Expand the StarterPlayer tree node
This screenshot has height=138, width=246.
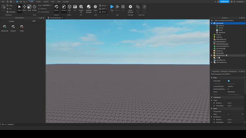[x=212, y=55]
